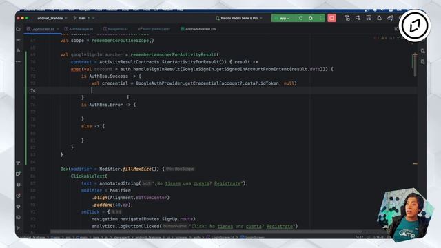The width and height of the screenshot is (441, 248).
Task: Open the Logcat tool window icon
Action: pos(19,185)
